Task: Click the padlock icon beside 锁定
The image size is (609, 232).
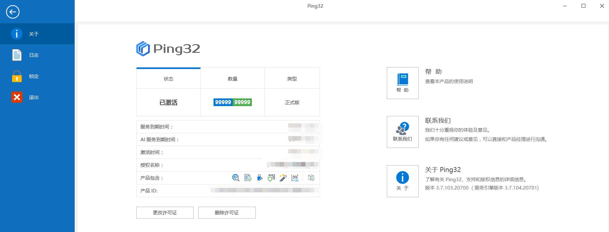Action: coord(17,76)
